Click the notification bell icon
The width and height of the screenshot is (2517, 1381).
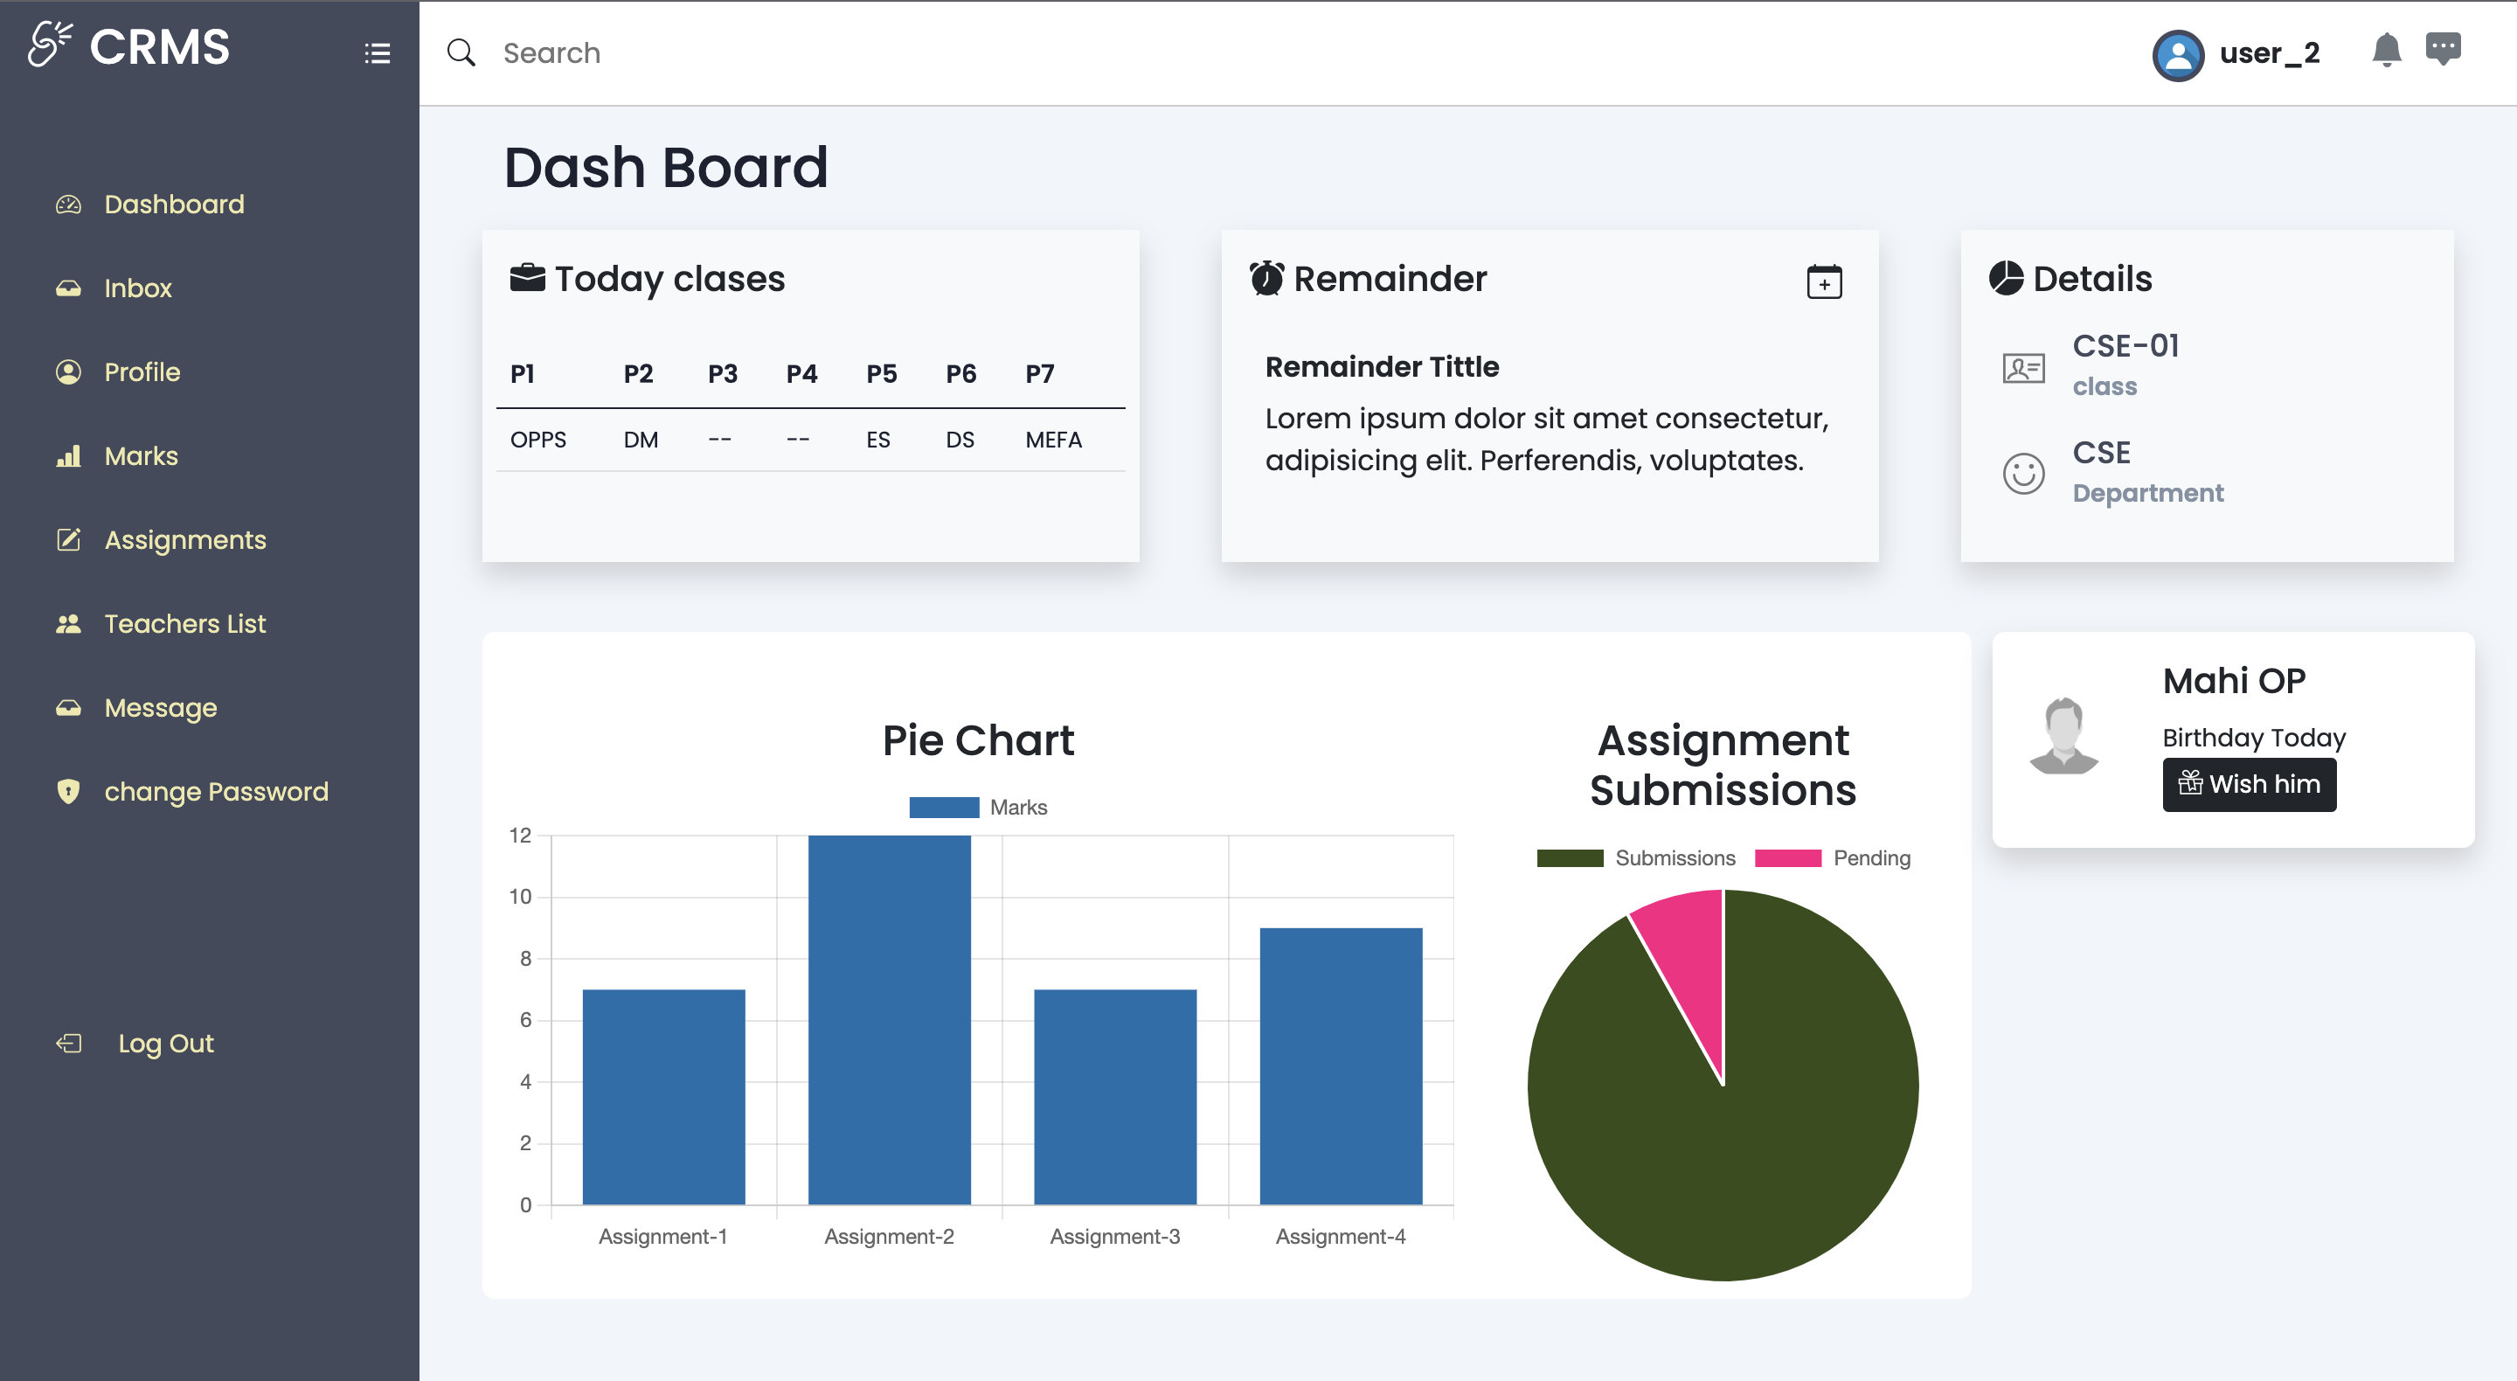pos(2386,50)
